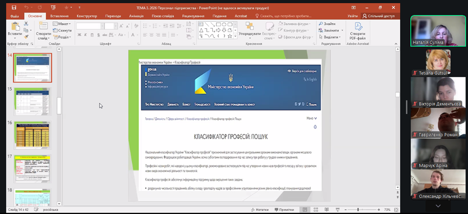Click російська language indicator

coord(50,210)
